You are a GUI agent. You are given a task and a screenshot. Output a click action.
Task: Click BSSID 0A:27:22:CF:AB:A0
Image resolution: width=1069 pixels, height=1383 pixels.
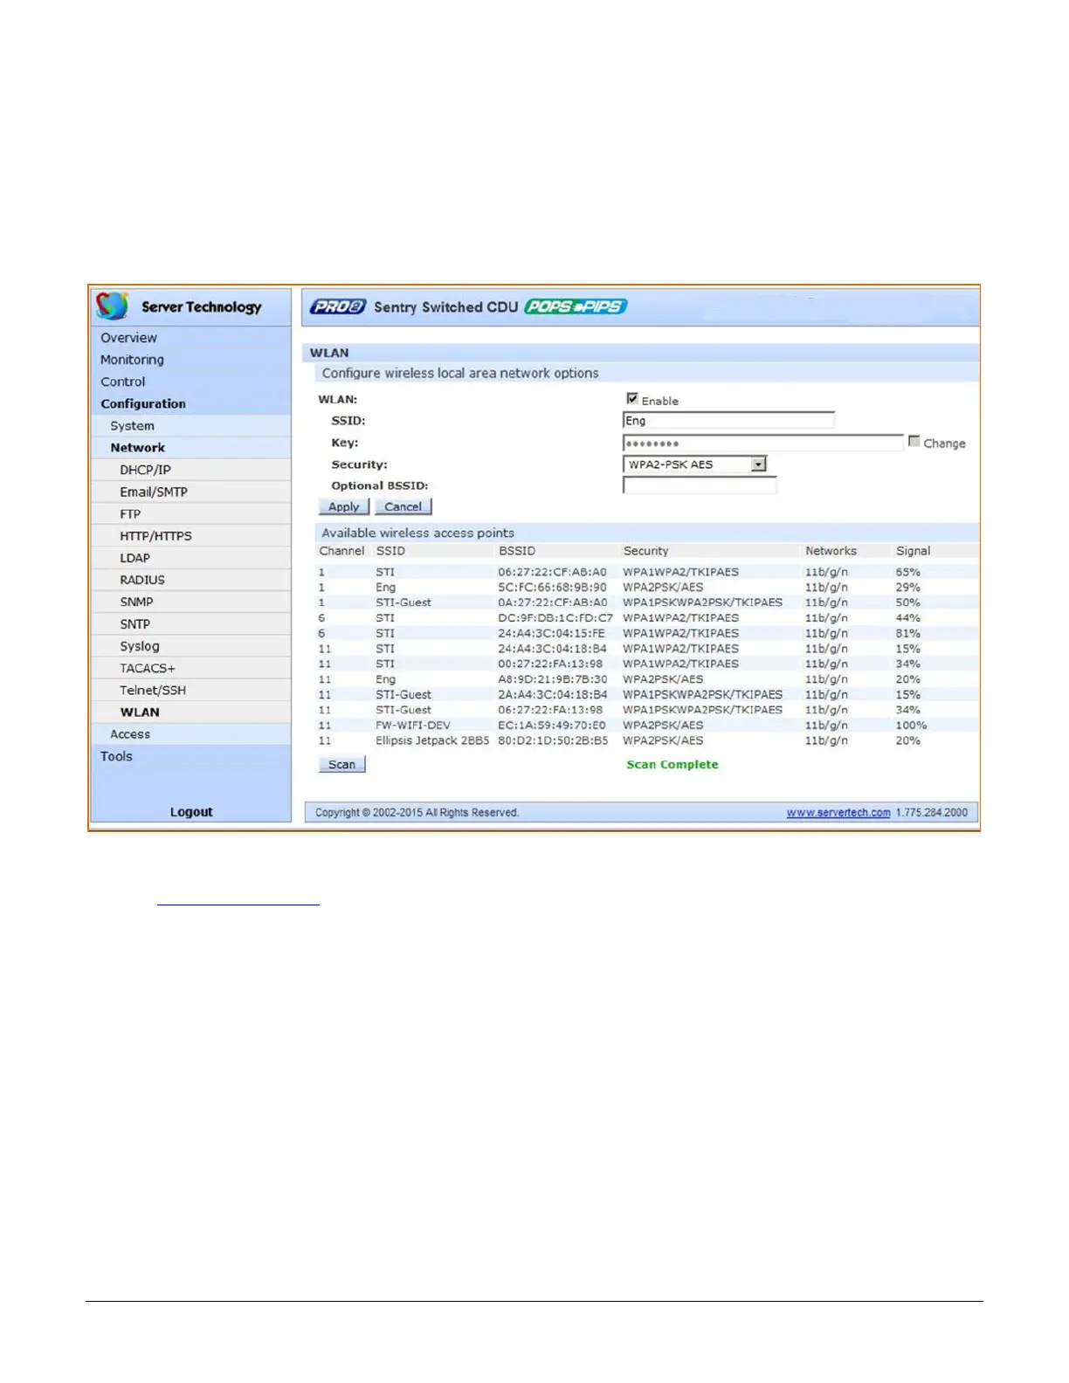[552, 602]
